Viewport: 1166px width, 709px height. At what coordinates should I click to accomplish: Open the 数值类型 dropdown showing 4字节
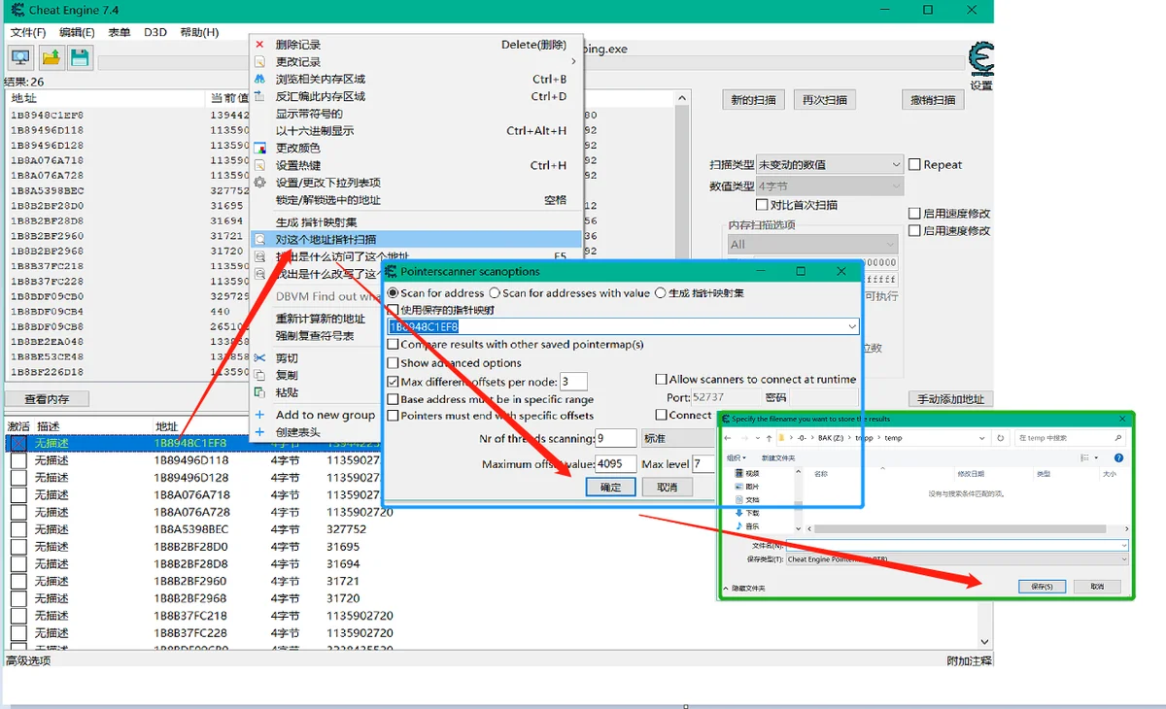[830, 186]
